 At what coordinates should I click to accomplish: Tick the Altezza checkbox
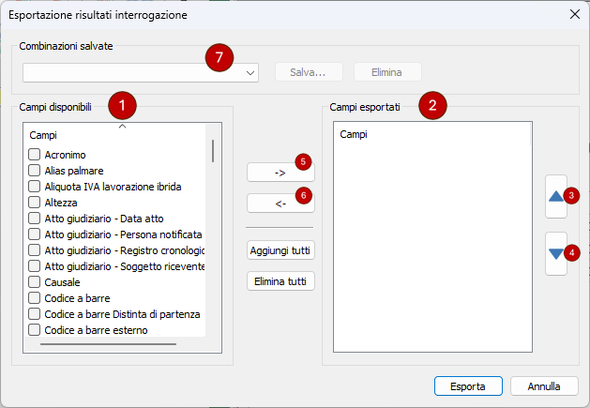[x=34, y=203]
